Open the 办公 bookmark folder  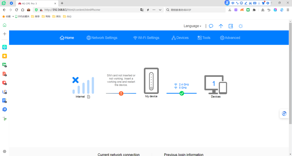(x=67, y=17)
